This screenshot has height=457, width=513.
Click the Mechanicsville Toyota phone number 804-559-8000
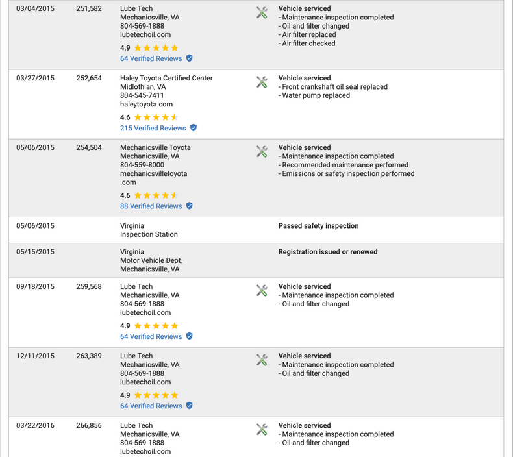[x=142, y=165]
